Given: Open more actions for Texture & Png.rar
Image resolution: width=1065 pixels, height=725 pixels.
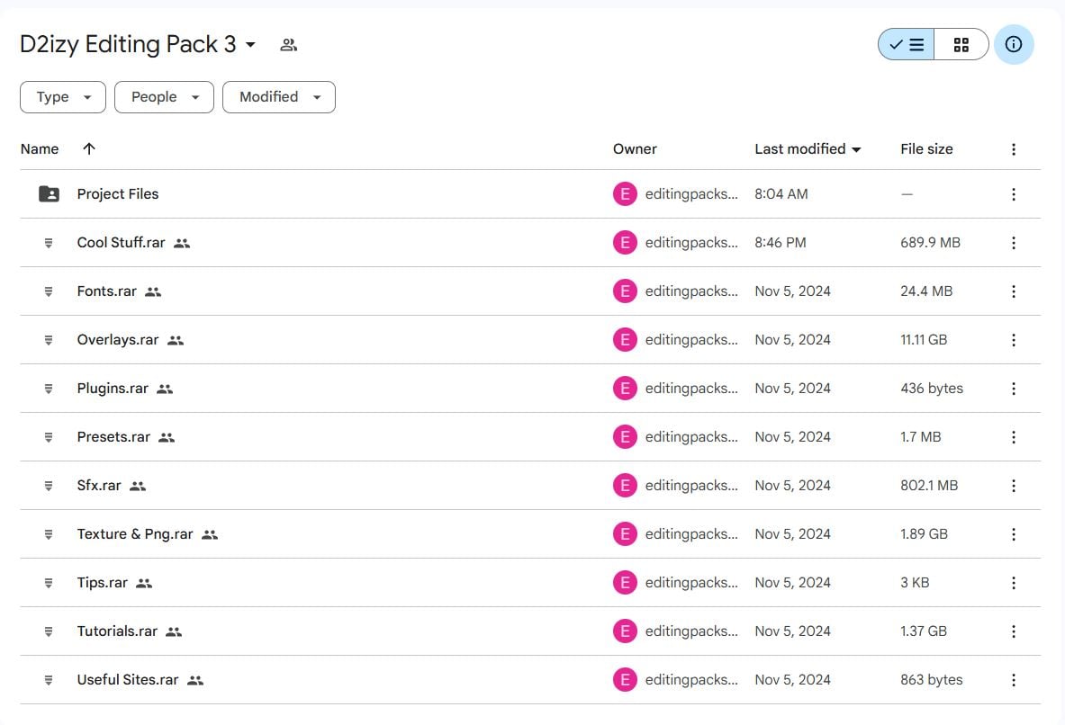Looking at the screenshot, I should [1014, 534].
